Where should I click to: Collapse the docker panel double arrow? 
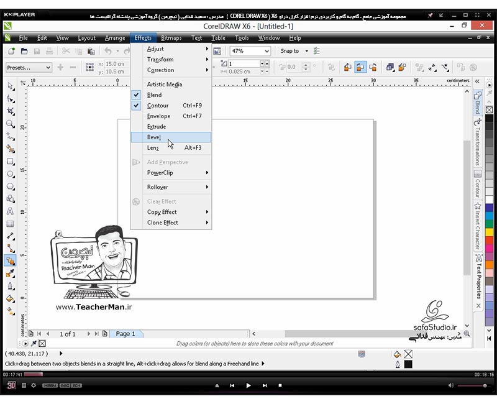click(x=477, y=81)
